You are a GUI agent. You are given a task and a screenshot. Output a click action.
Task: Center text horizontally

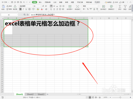(x=54, y=9)
